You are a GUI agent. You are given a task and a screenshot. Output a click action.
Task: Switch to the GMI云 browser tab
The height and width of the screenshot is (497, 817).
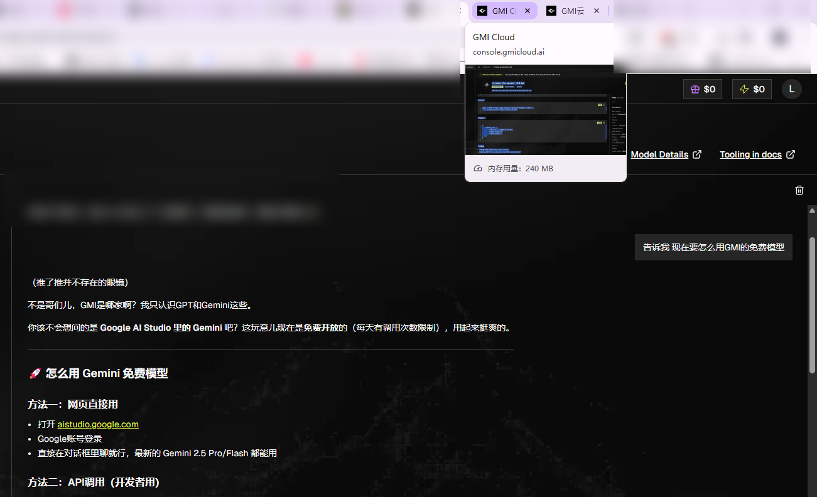[573, 11]
